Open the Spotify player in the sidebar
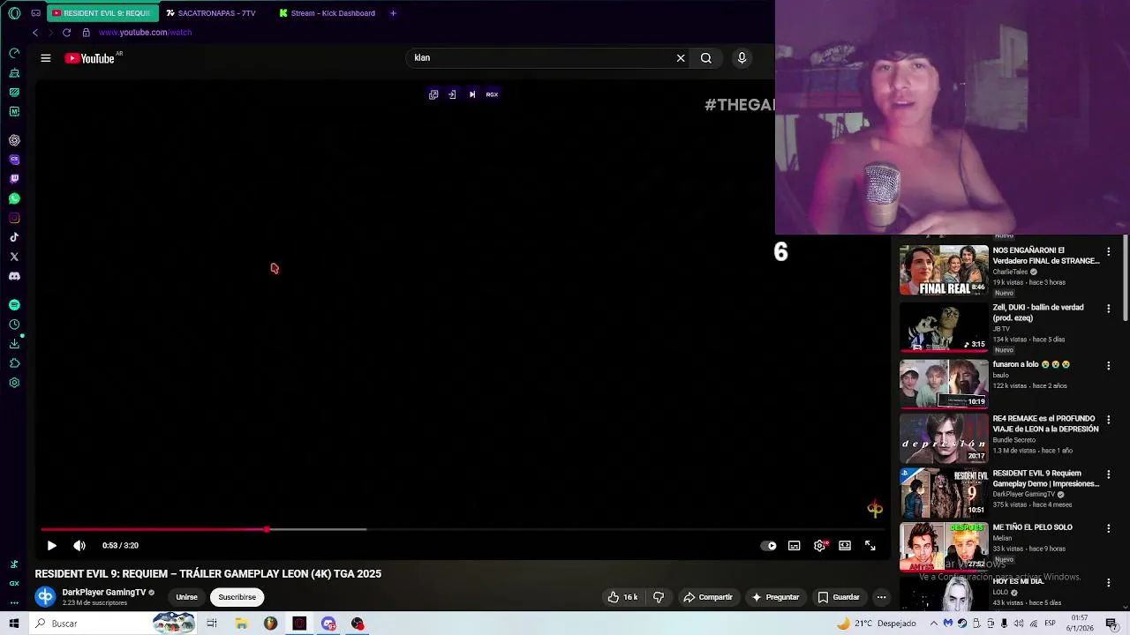Screen dimensions: 1130x635 pyautogui.click(x=14, y=305)
